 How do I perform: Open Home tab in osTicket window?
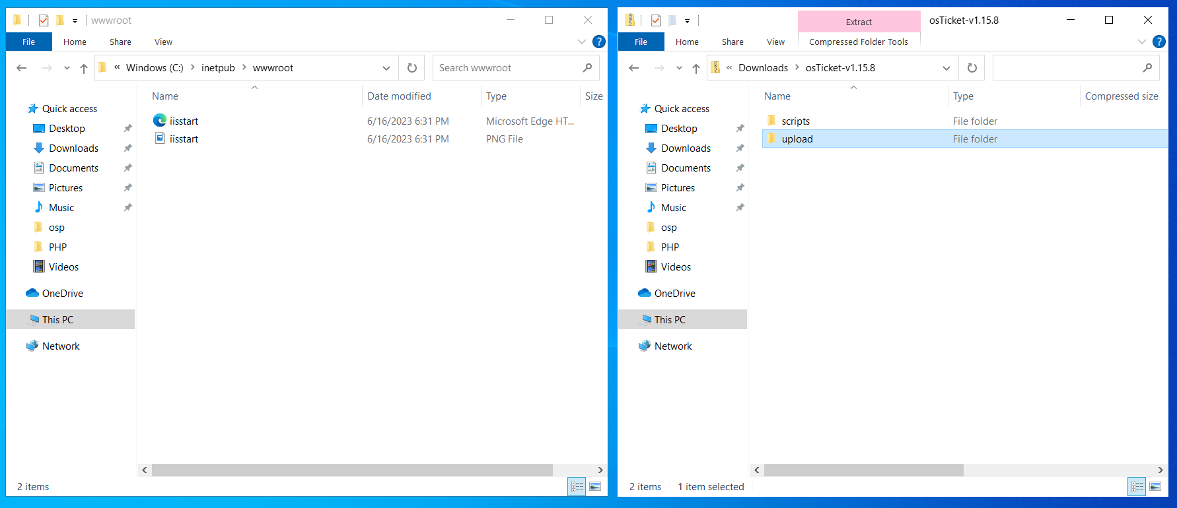(687, 42)
